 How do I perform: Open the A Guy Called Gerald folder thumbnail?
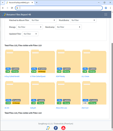pyautogui.click(x=17, y=61)
